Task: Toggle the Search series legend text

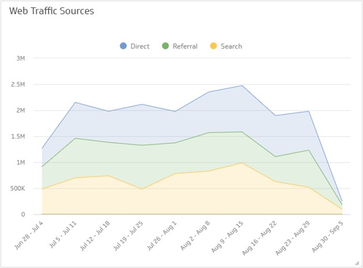Action: click(231, 46)
